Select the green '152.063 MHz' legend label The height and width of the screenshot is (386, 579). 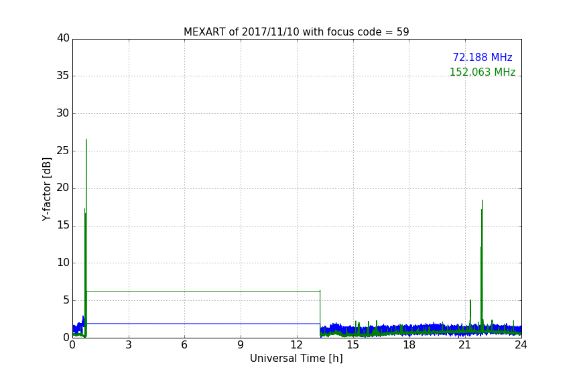[x=482, y=72]
